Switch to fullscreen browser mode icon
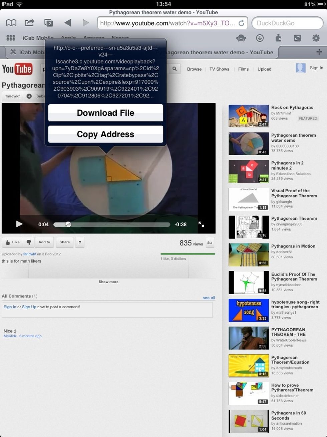 [297, 38]
